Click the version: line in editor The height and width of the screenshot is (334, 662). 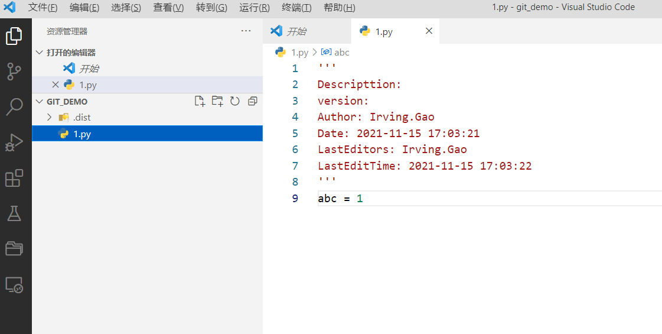pyautogui.click(x=343, y=100)
